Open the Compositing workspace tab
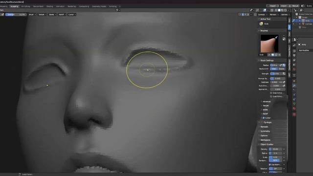313x176 pixels. click(x=84, y=6)
